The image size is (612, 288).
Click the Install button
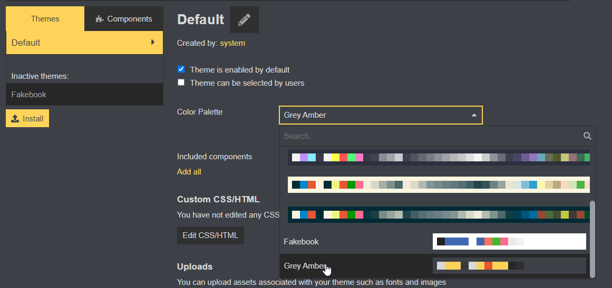pyautogui.click(x=27, y=118)
